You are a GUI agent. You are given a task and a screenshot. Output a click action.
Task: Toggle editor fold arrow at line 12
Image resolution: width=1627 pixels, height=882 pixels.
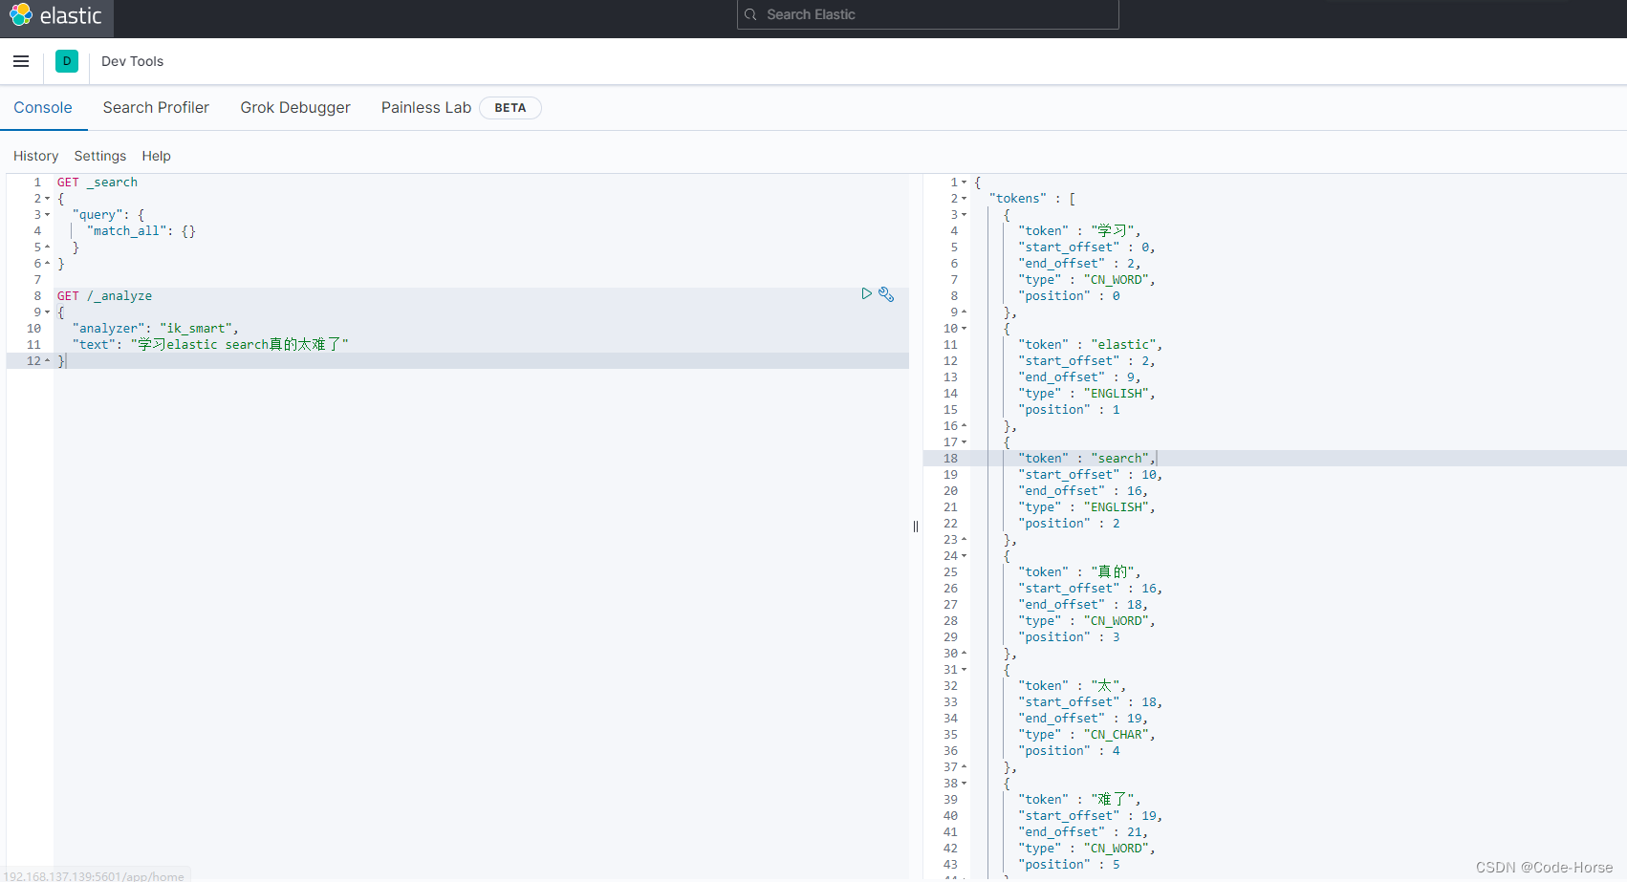(48, 361)
